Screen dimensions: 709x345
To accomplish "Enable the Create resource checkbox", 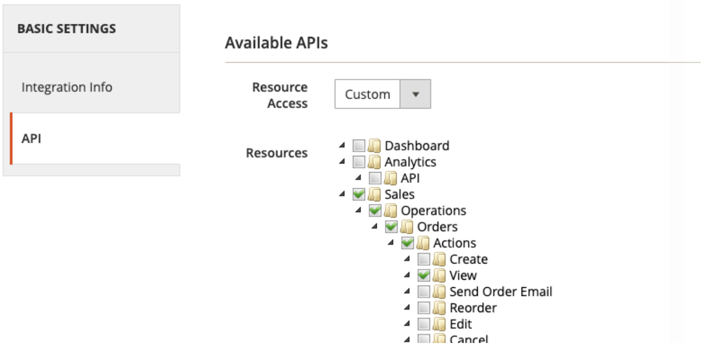I will point(424,260).
